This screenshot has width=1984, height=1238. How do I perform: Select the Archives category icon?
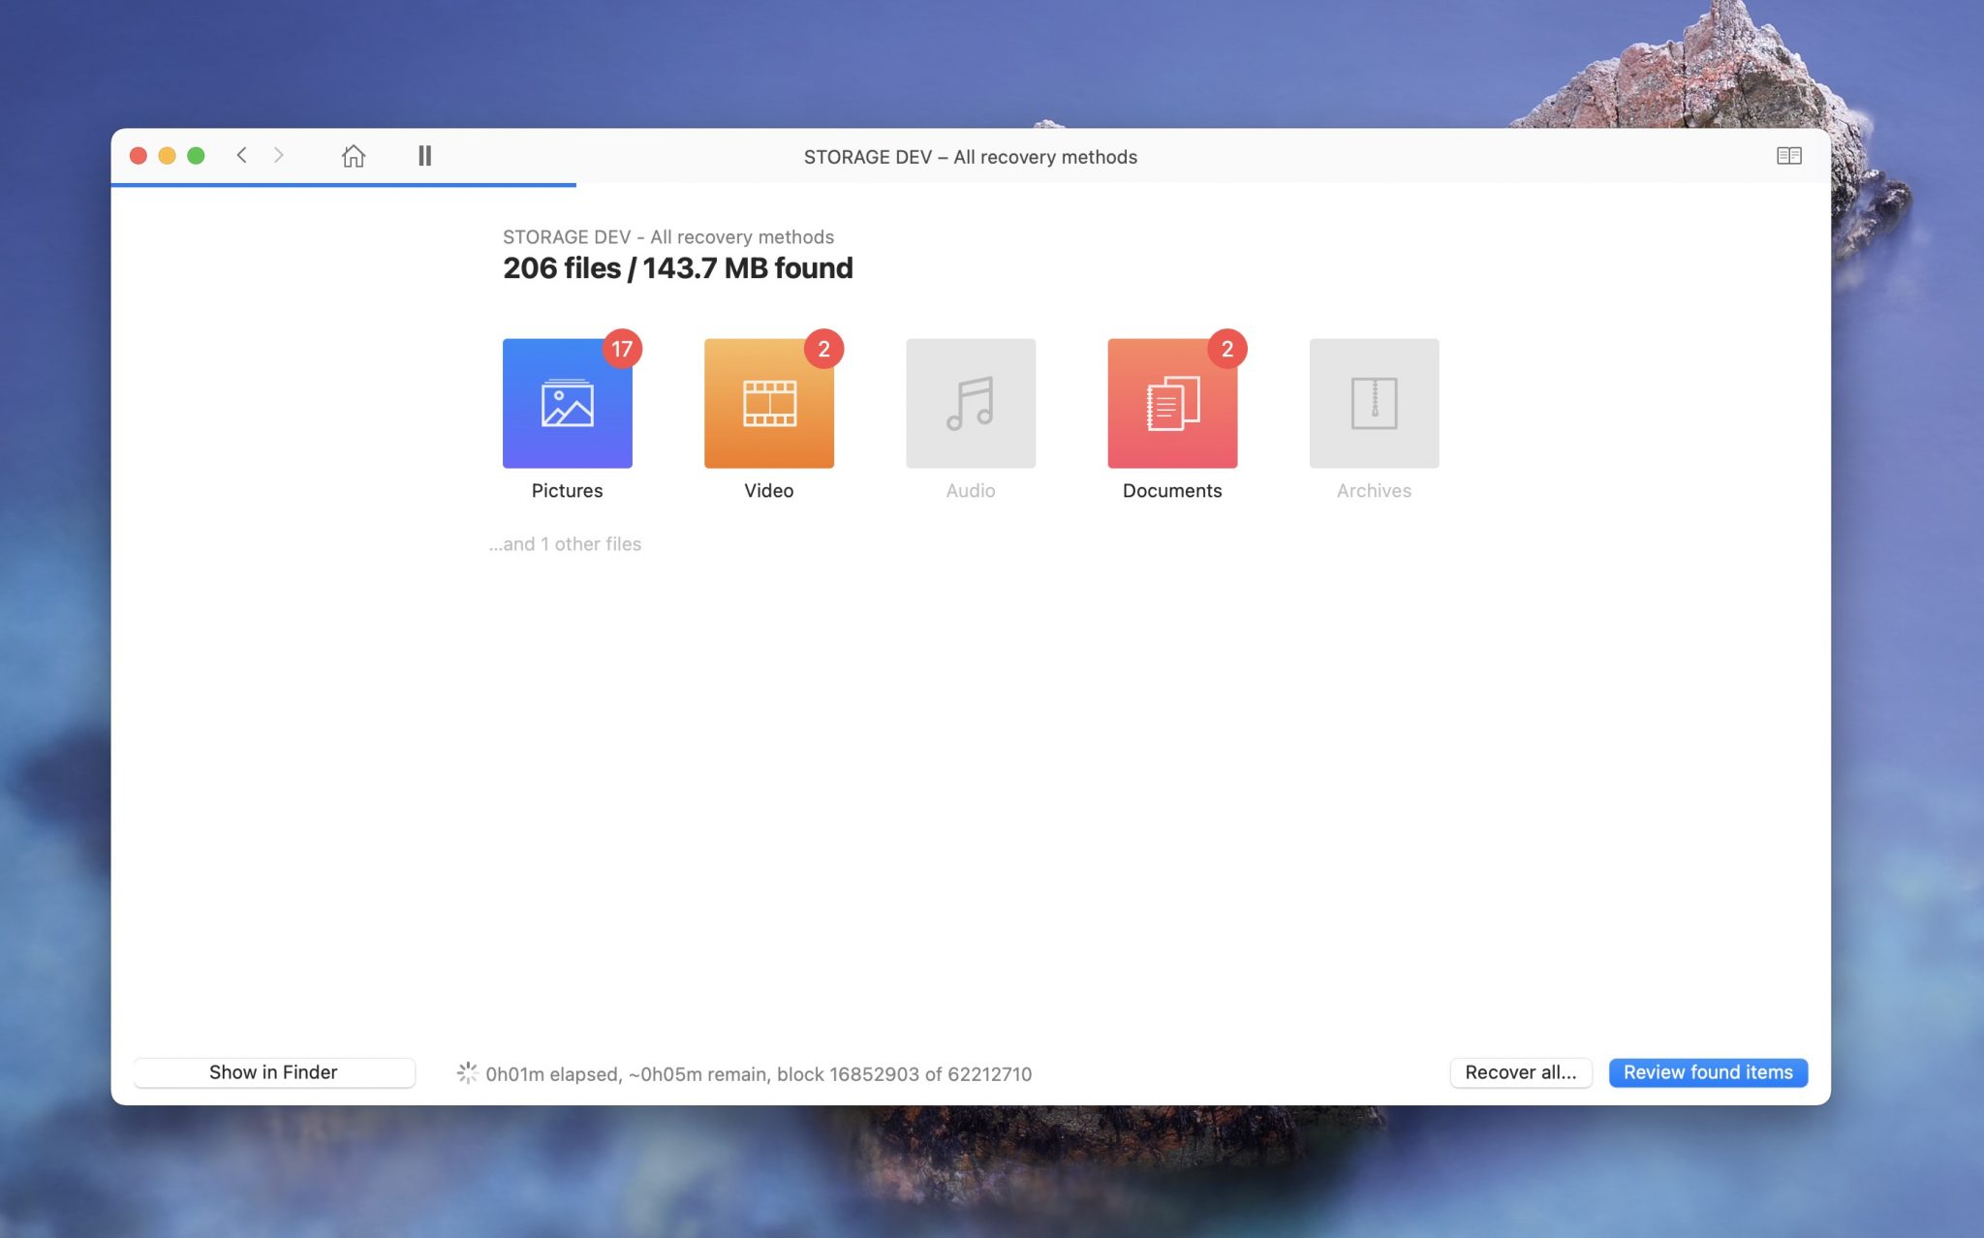pos(1374,402)
